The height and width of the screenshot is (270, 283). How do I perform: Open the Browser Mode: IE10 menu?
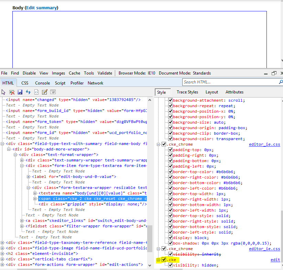point(137,73)
